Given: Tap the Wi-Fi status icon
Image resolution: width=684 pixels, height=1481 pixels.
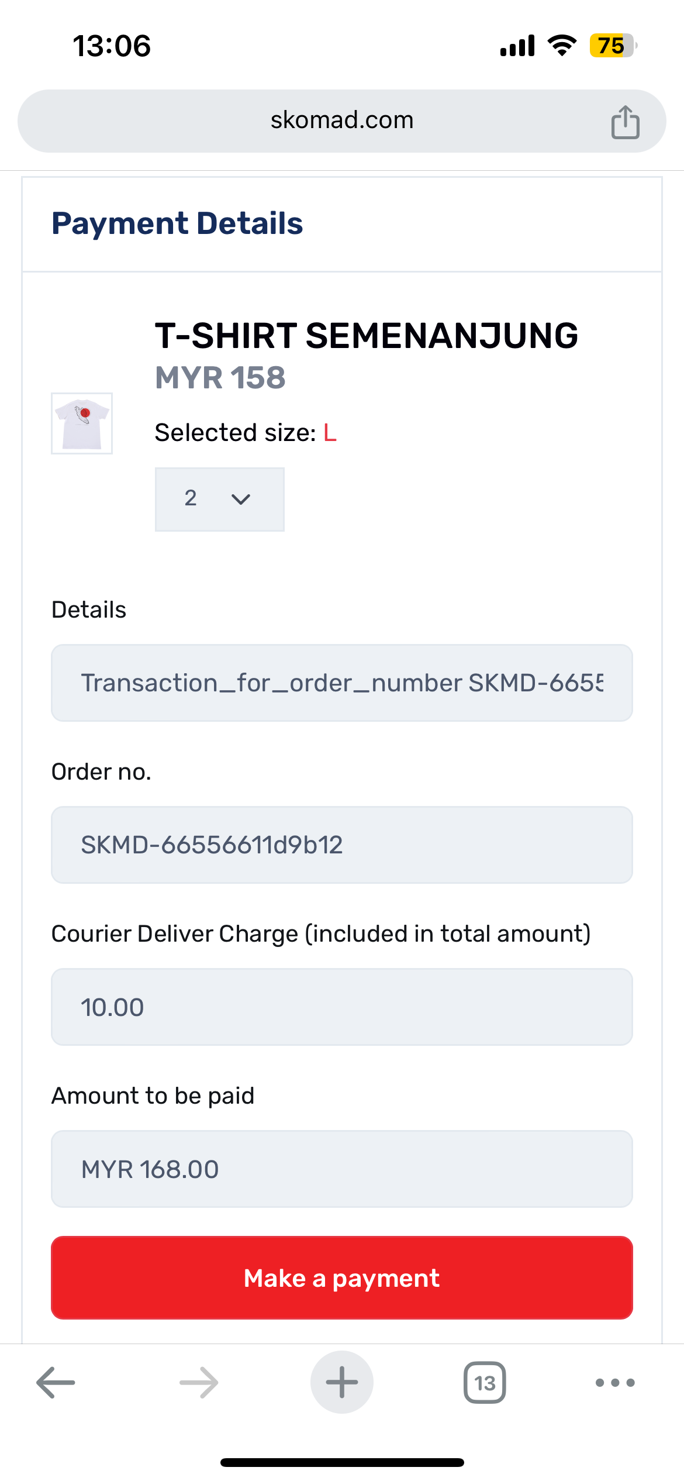Looking at the screenshot, I should point(562,46).
